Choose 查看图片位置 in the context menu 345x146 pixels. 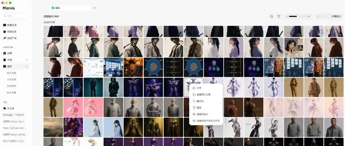click(206, 95)
